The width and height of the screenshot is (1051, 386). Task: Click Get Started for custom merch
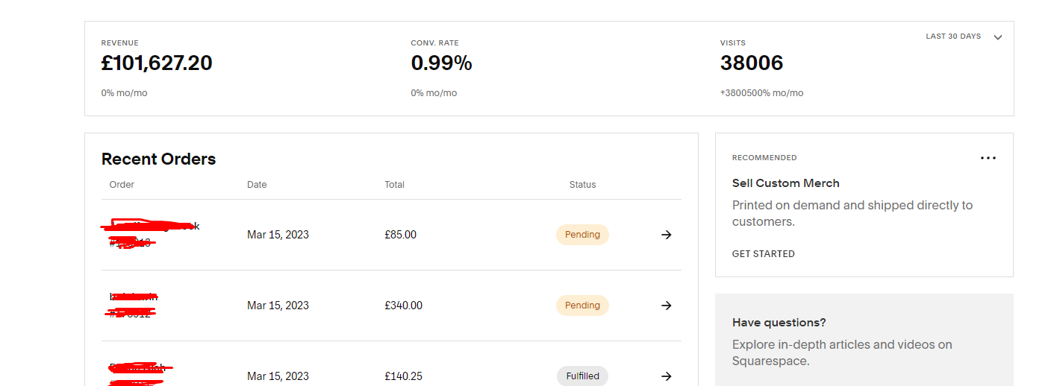763,254
